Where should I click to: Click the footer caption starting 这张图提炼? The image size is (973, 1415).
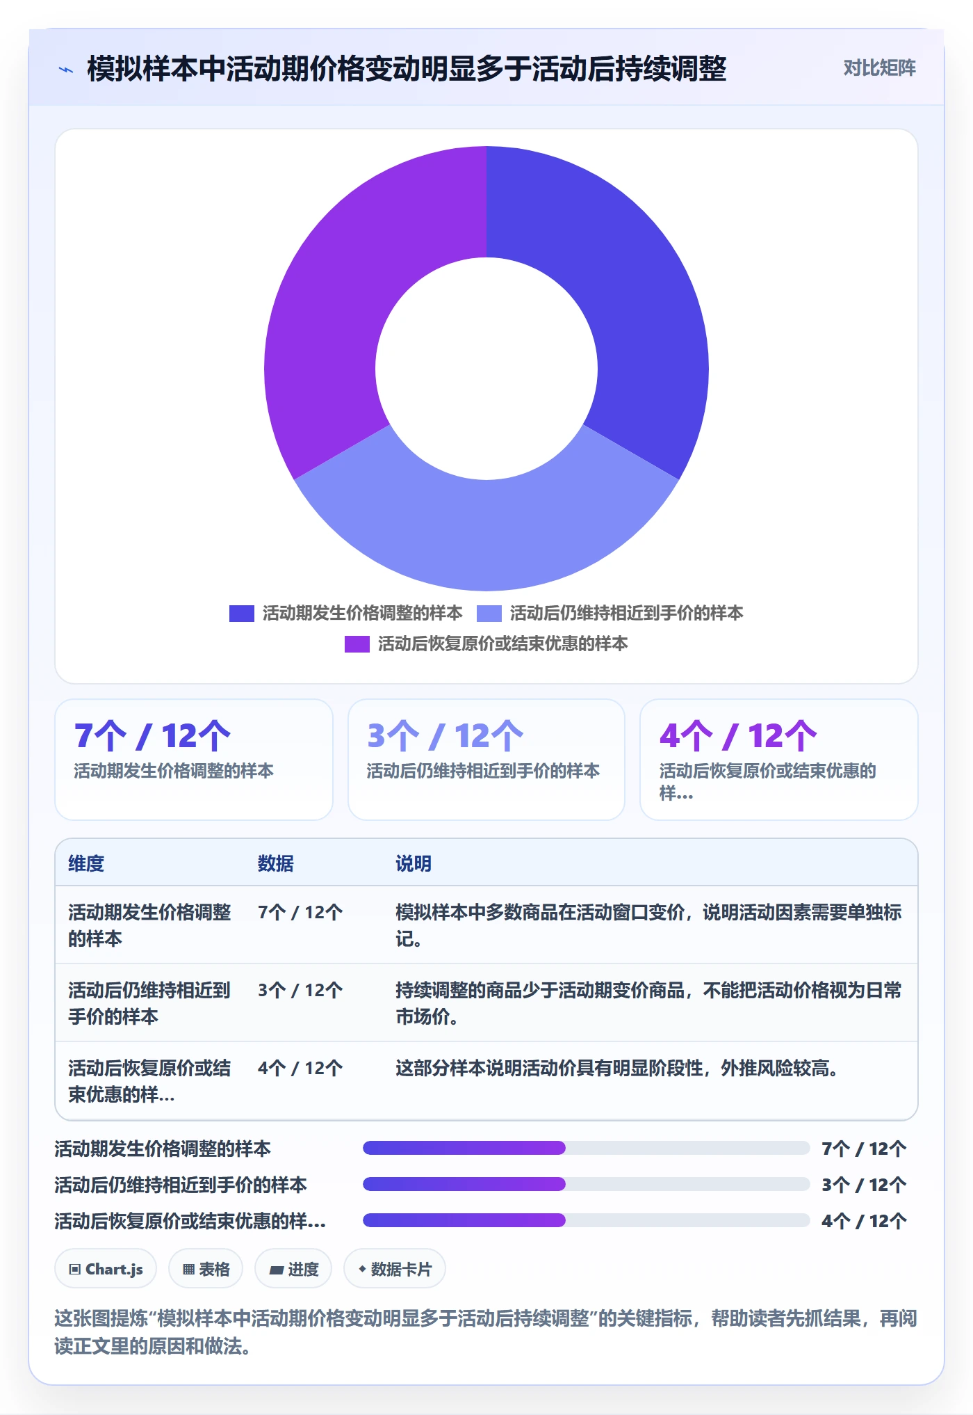486,1332
